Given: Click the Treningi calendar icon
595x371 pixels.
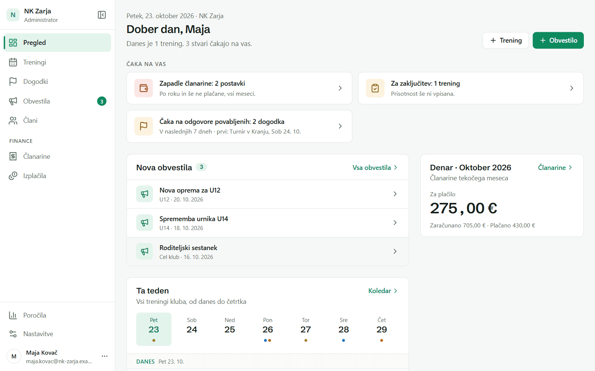Looking at the screenshot, I should [13, 62].
